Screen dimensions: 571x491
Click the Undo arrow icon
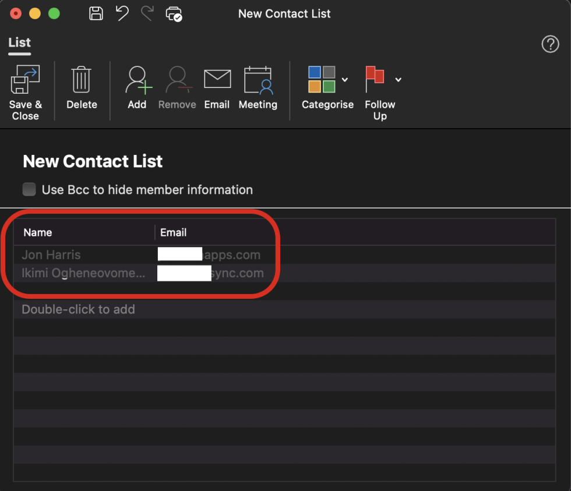122,13
